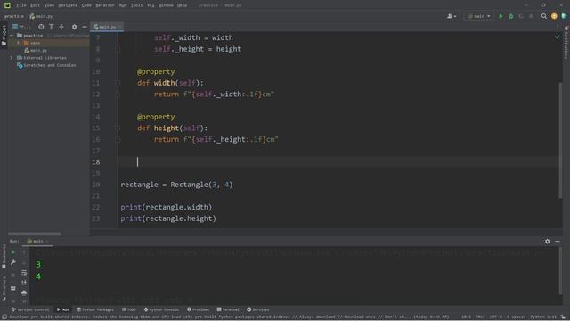Open Terminal tool window
This screenshot has height=321, width=570.
tap(228, 309)
